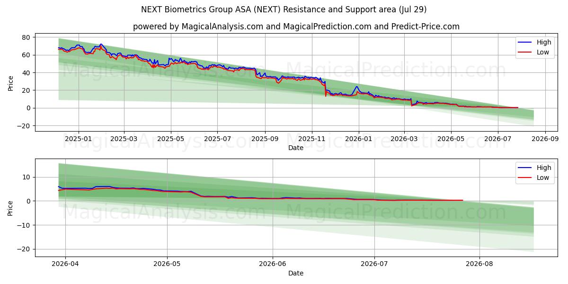Click the −10 price tick on bottom chart
This screenshot has width=568, height=284.
coord(24,225)
